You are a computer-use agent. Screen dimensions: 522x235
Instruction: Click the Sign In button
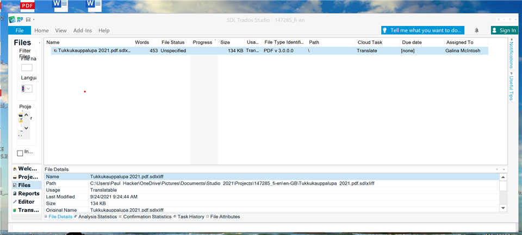click(505, 30)
